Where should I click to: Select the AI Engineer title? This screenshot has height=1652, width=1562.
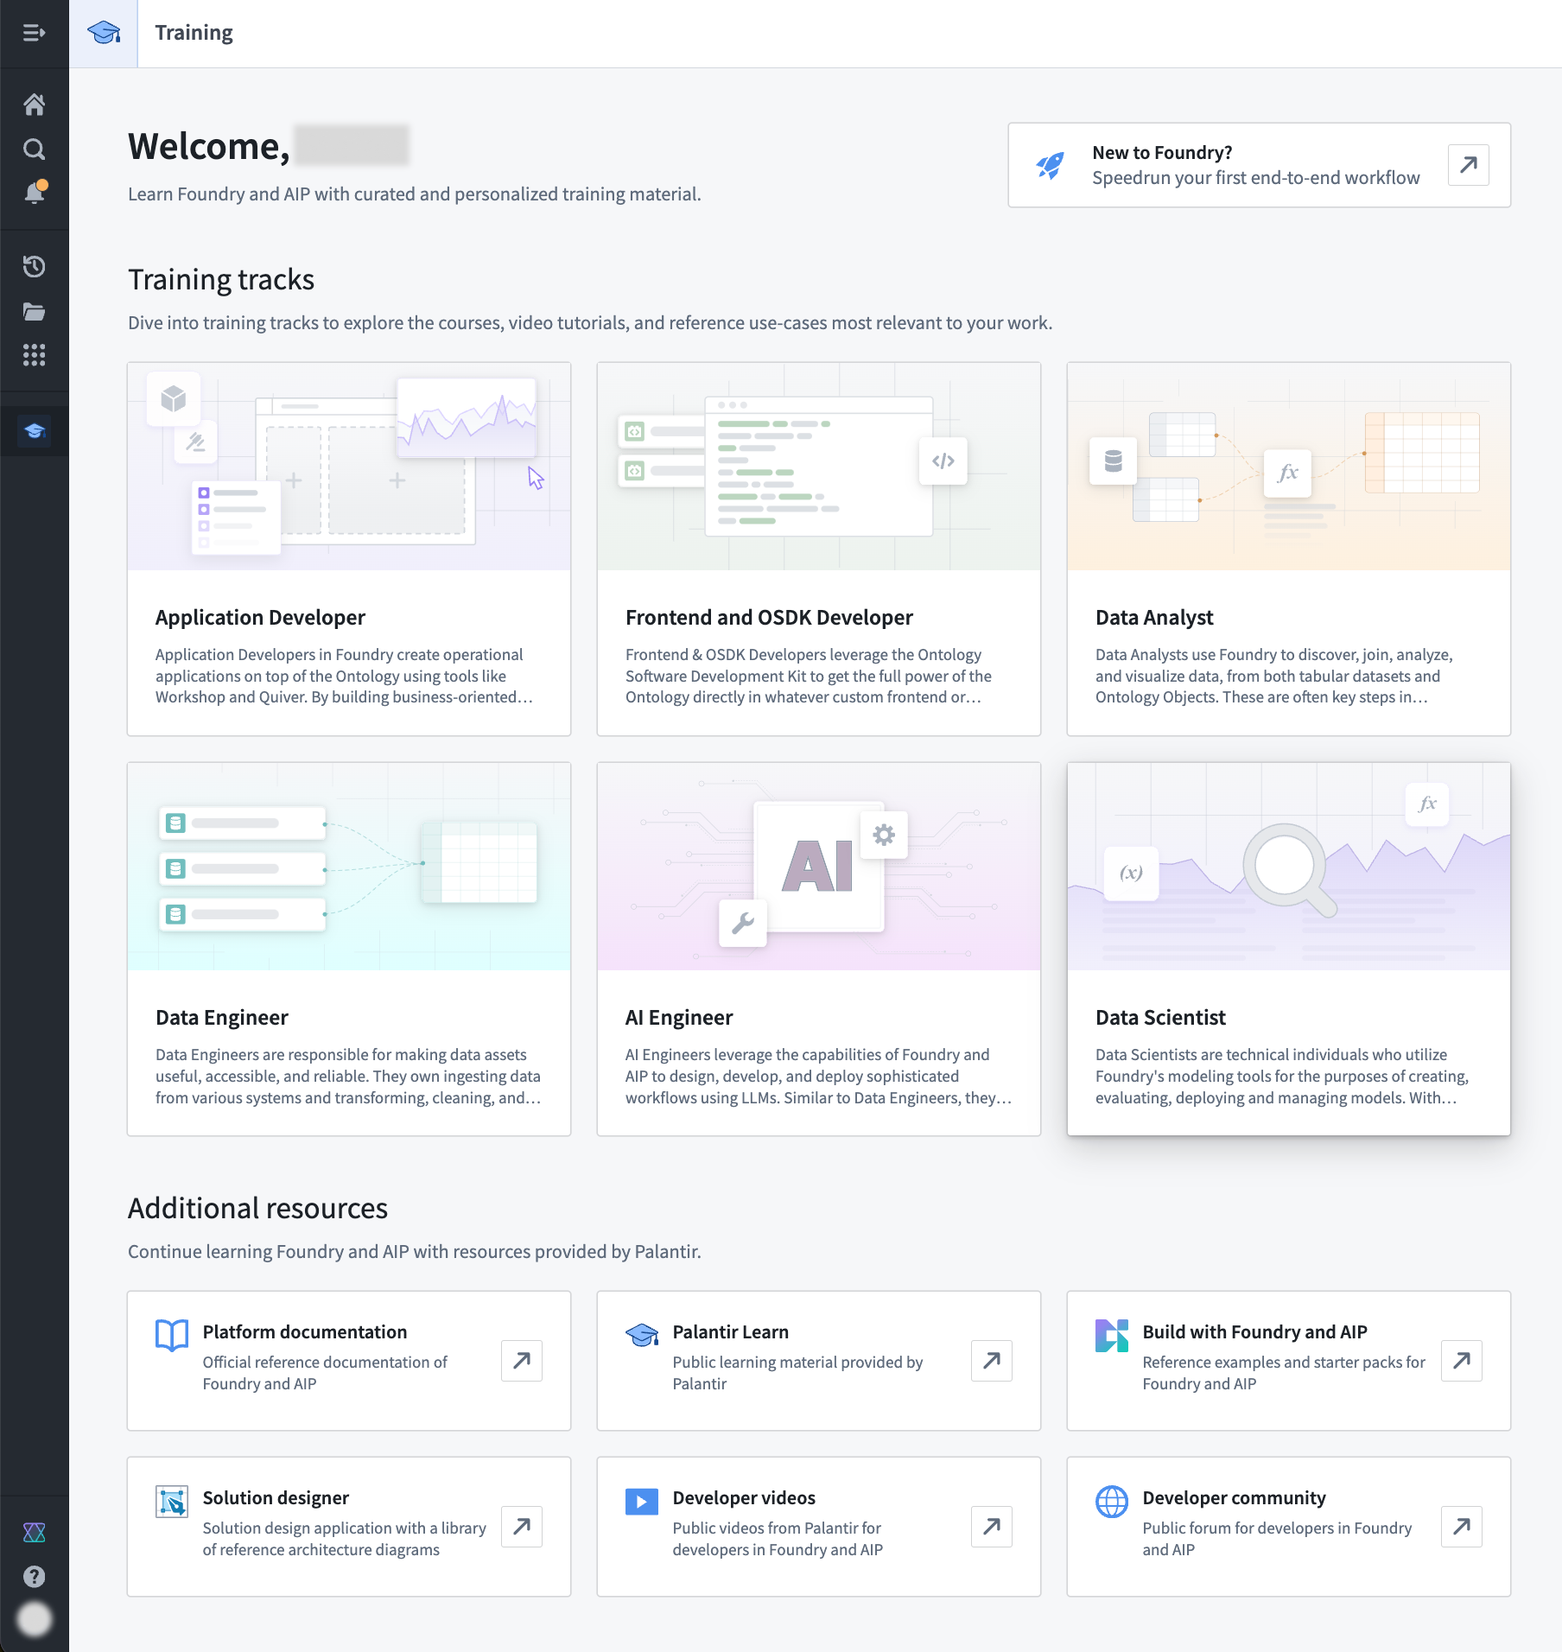tap(679, 1017)
